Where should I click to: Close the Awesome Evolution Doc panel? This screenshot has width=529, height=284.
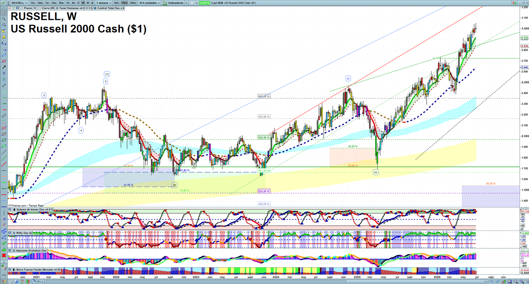coord(10,251)
